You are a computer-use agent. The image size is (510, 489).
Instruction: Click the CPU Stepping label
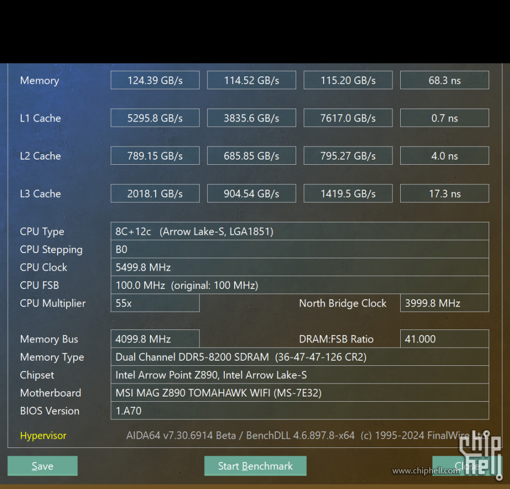click(x=51, y=249)
